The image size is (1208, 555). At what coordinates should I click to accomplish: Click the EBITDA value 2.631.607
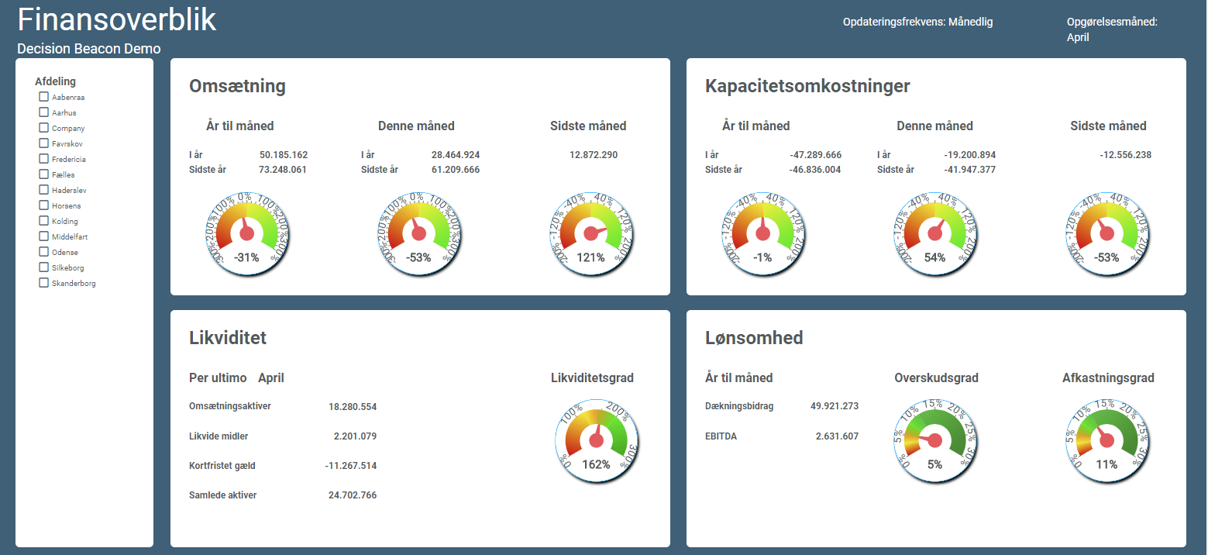[x=838, y=436]
